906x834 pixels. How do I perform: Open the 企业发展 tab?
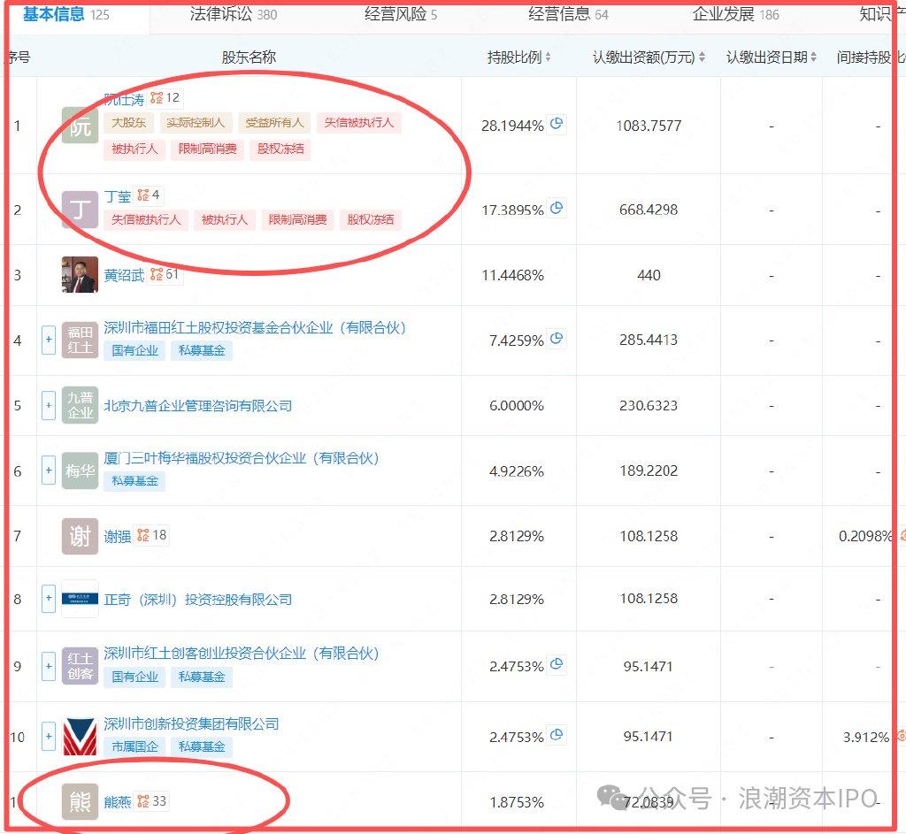pos(735,14)
